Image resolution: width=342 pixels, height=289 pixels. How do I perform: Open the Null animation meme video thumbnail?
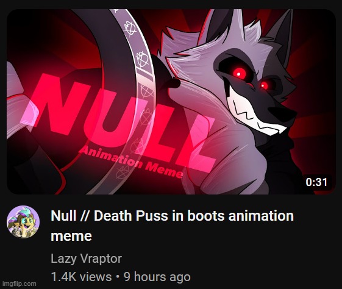pyautogui.click(x=171, y=102)
